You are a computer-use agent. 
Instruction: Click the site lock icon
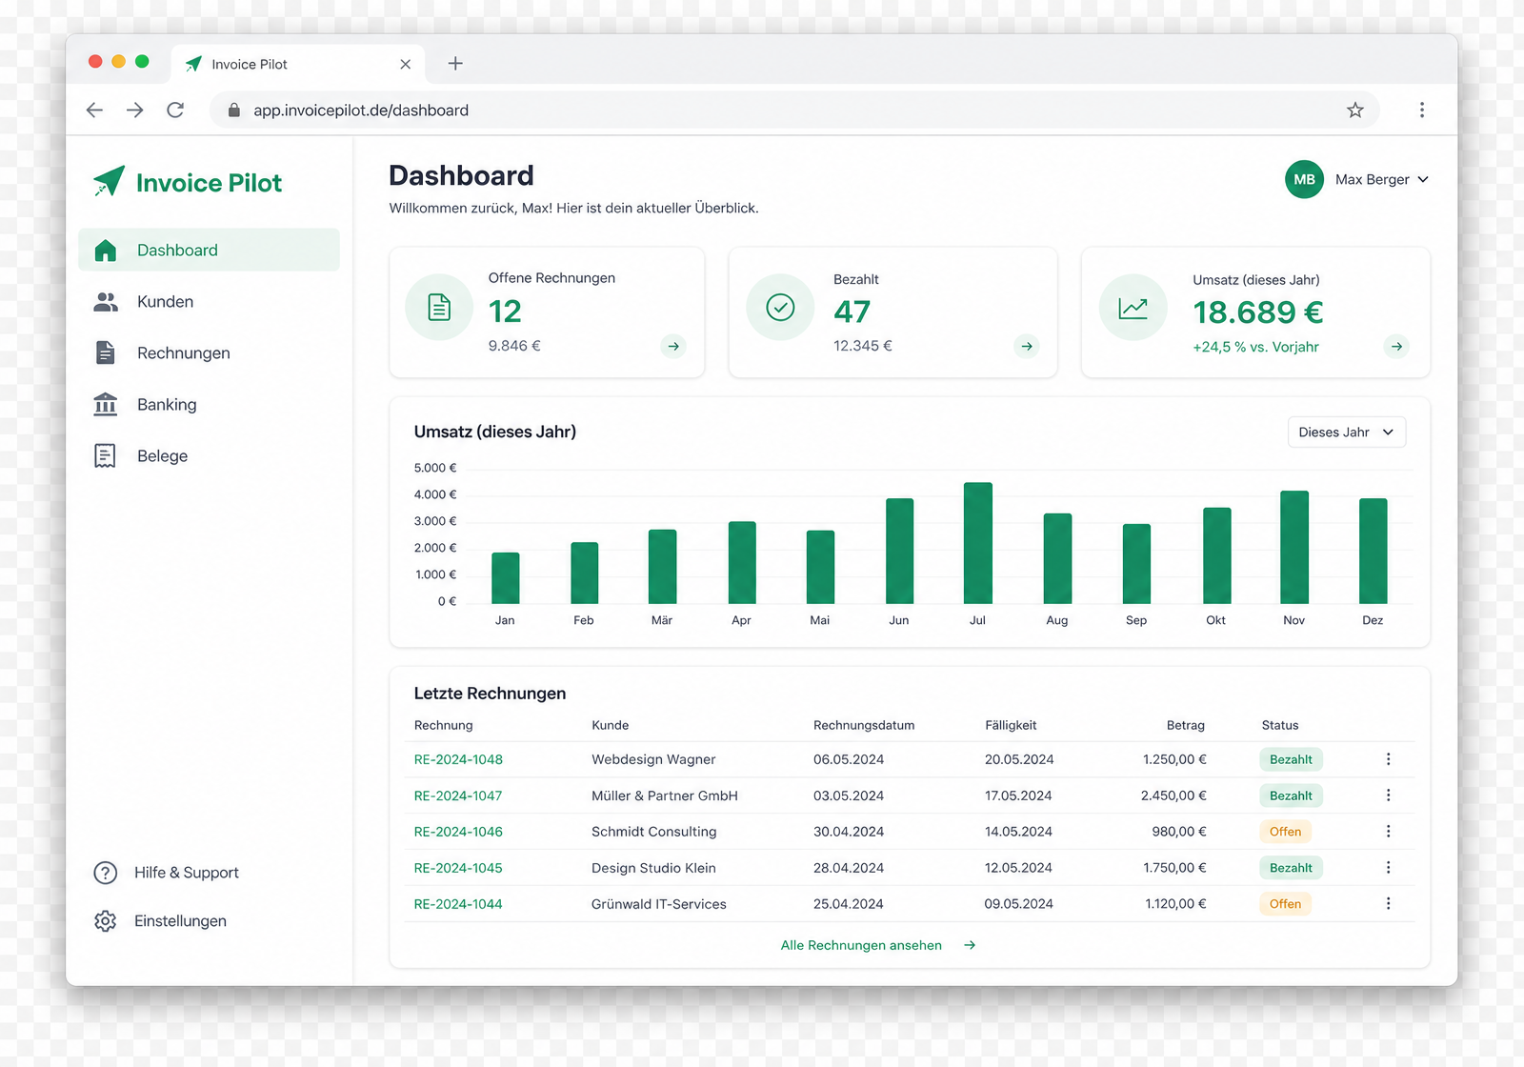point(233,111)
